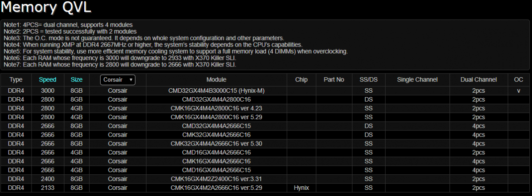Select module CMK16GX4M2Z2400C16 ver:3.31

pyautogui.click(x=216, y=179)
